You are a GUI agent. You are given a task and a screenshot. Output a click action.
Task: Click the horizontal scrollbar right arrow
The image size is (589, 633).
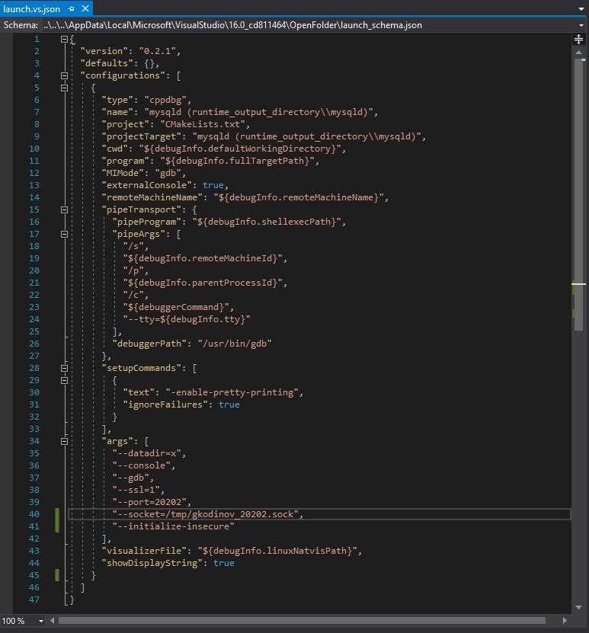(565, 621)
